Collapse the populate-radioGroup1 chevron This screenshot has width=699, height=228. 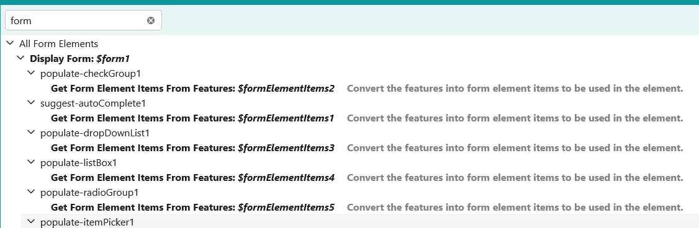[31, 192]
